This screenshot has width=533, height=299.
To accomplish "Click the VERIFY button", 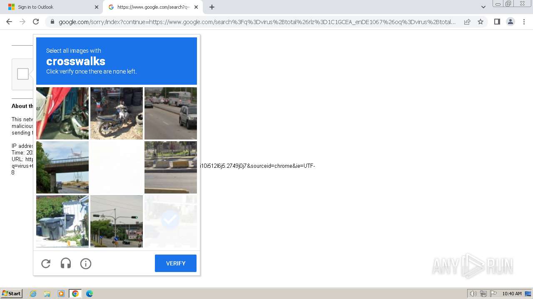I will (176, 263).
